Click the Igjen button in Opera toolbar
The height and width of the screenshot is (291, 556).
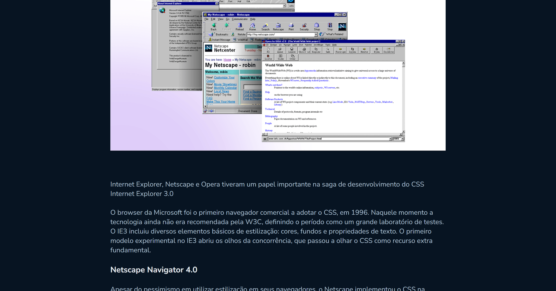point(352,50)
